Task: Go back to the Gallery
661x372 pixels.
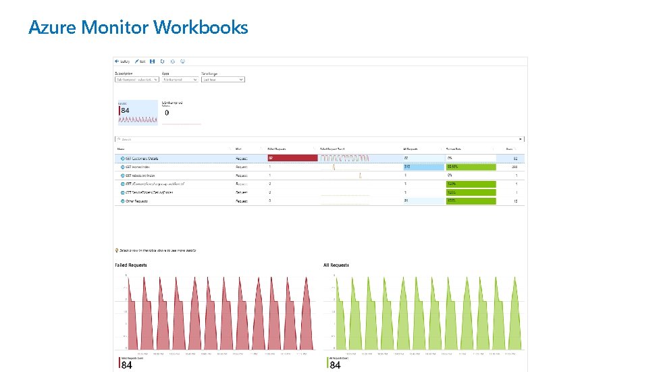Action: [x=122, y=61]
